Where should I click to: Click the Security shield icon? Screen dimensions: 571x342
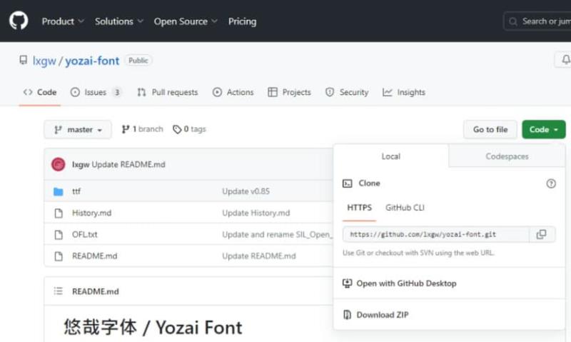330,92
